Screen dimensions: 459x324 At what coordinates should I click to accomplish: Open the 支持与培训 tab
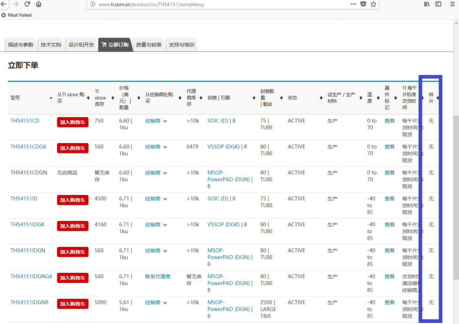point(182,45)
